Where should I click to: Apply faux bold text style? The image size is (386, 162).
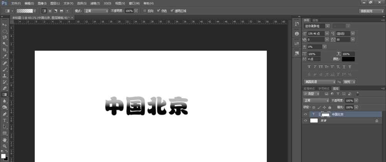[309, 67]
